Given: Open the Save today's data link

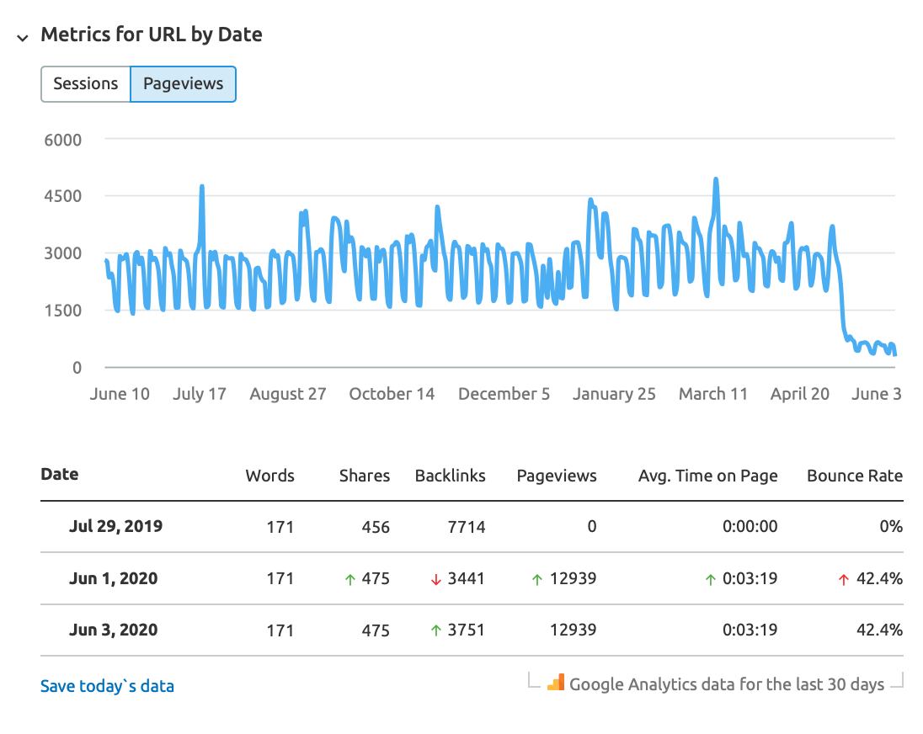Looking at the screenshot, I should coord(107,686).
